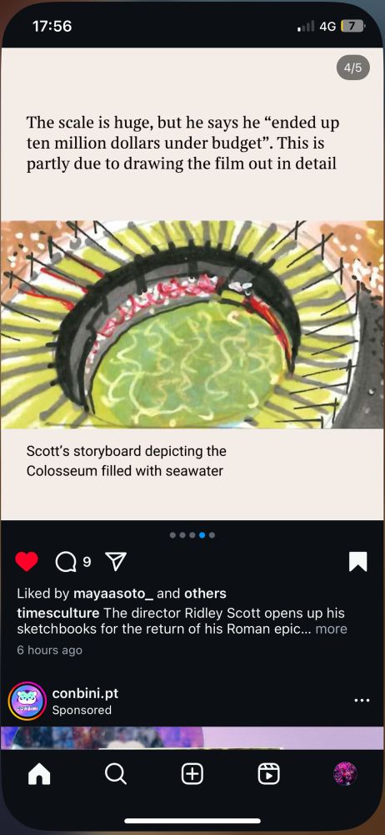Screen dimensions: 385x835
Task: Open conbini.pt username link
Action: coord(85,693)
